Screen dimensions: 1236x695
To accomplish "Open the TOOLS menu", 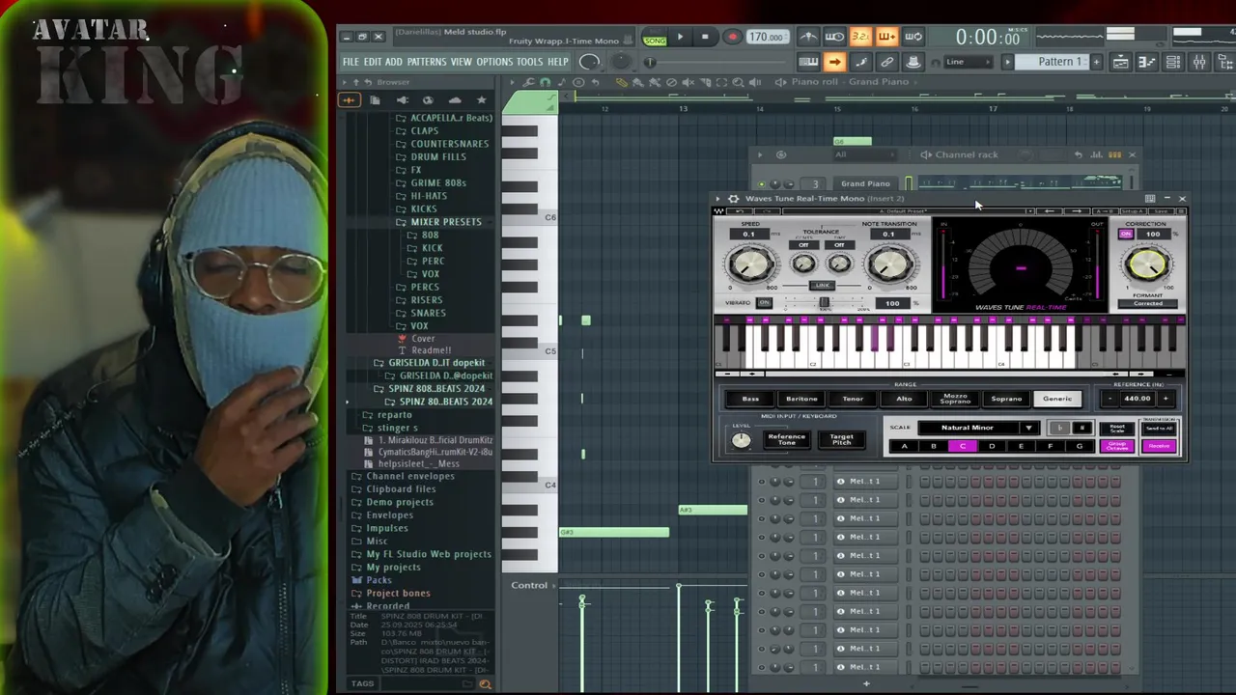I will (529, 62).
